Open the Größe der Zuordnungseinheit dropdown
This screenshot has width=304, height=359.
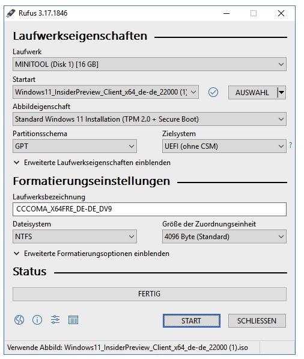point(224,237)
